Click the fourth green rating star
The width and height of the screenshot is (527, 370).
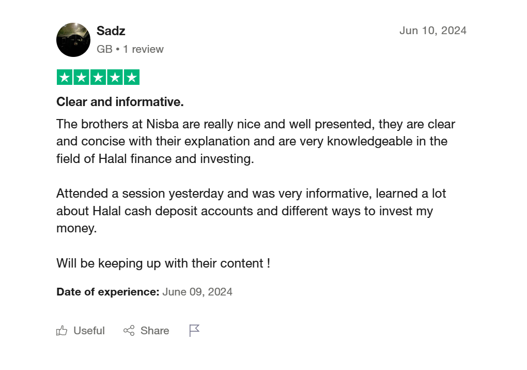(115, 78)
